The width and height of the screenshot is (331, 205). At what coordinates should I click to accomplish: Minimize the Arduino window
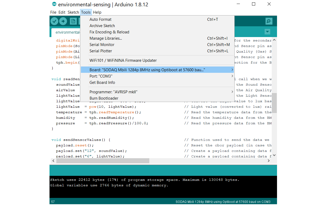point(238,4)
